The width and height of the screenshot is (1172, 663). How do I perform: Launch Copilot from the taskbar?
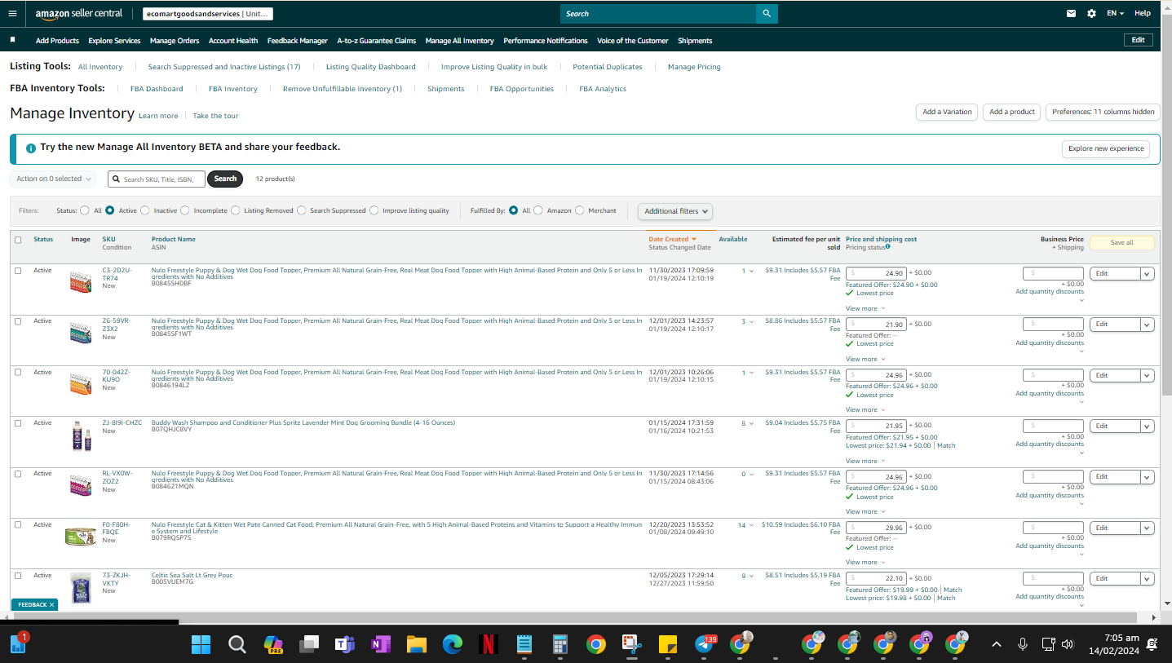click(273, 645)
